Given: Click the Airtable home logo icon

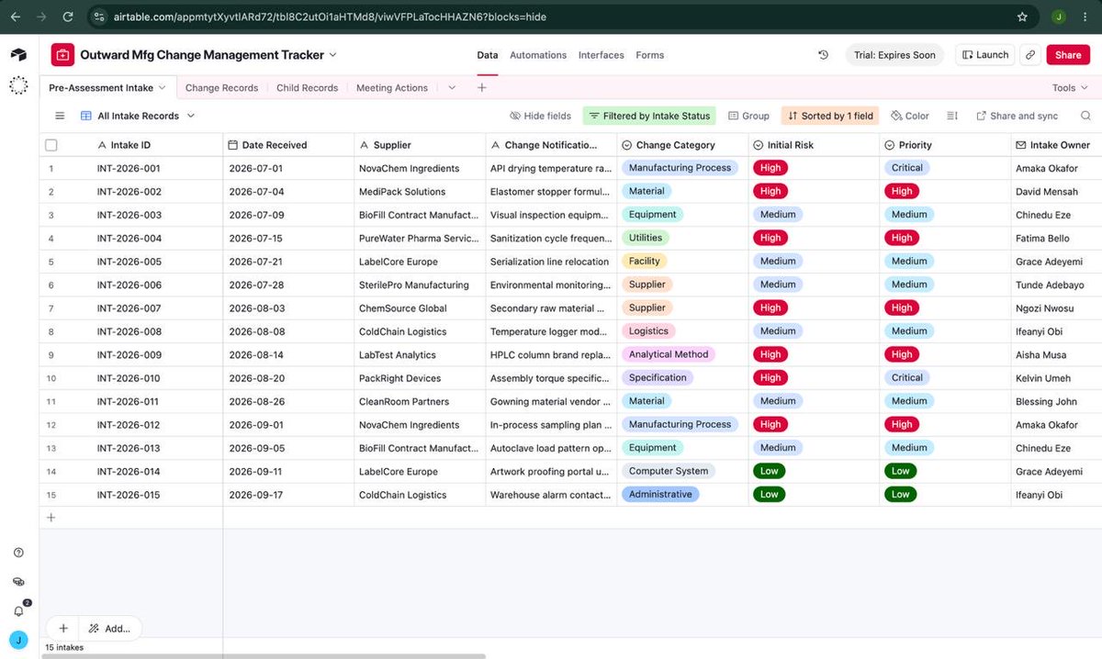Looking at the screenshot, I should tap(18, 55).
